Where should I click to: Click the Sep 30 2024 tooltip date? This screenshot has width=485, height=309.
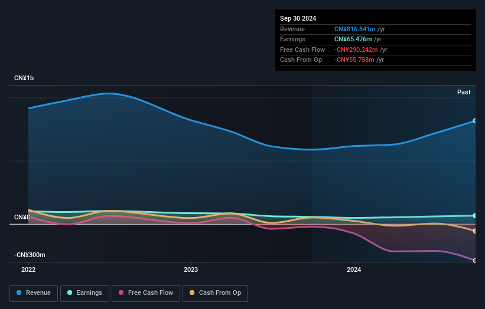(298, 18)
